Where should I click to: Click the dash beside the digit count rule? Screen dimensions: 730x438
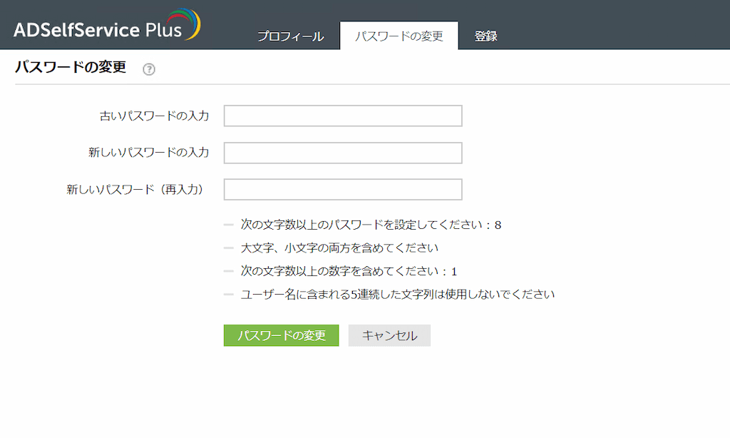coord(229,271)
